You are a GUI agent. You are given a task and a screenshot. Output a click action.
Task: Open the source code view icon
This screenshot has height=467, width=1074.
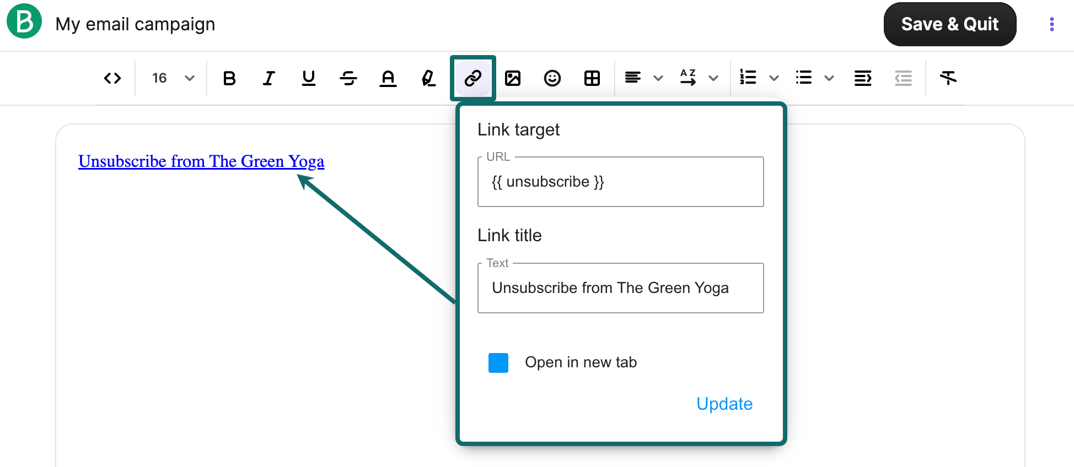click(112, 78)
